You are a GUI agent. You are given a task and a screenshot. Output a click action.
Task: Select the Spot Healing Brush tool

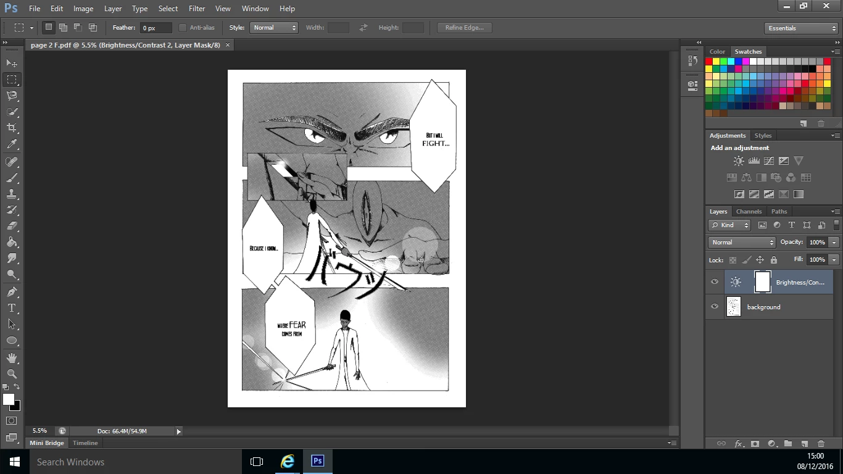[12, 162]
